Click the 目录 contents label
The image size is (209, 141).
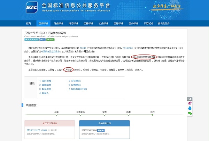[32, 83]
